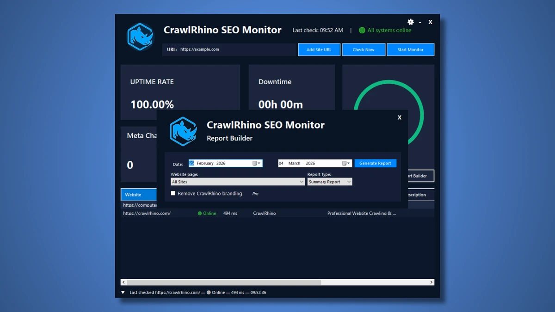Click the Pro label beside branding option
The width and height of the screenshot is (555, 312).
tap(255, 194)
